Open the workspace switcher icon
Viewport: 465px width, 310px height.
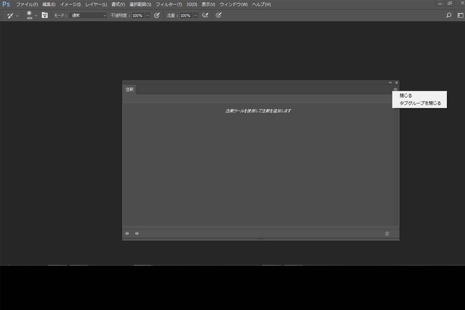pos(460,15)
